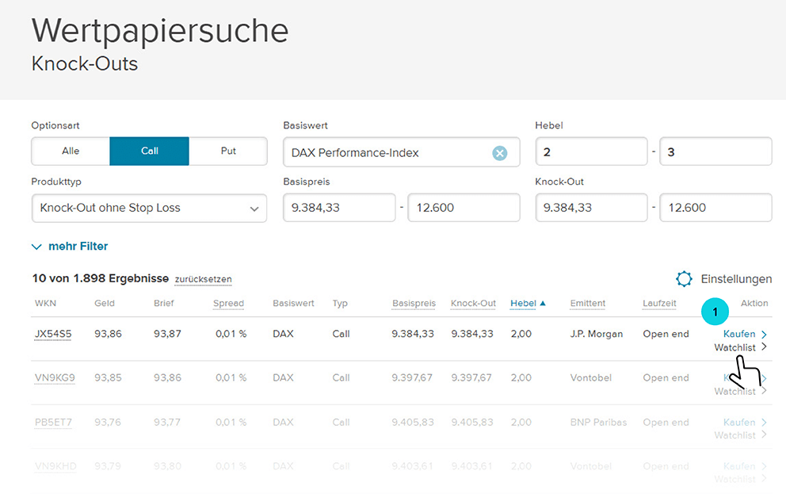
Task: Click the blue circled 1 marker
Action: click(715, 312)
